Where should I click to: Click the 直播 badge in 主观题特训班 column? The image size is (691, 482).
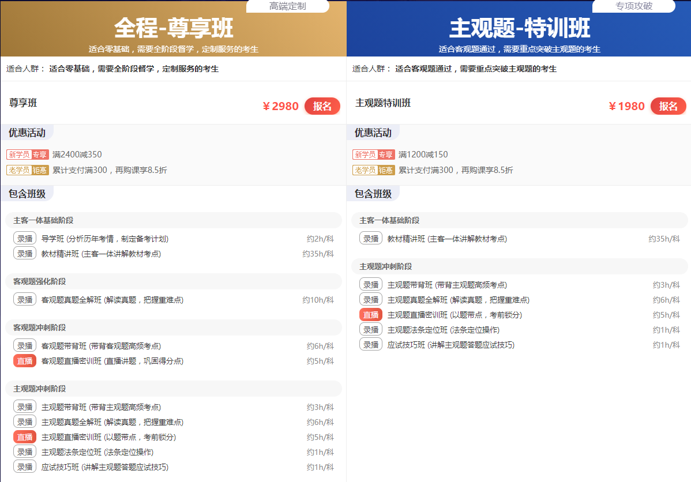point(371,315)
